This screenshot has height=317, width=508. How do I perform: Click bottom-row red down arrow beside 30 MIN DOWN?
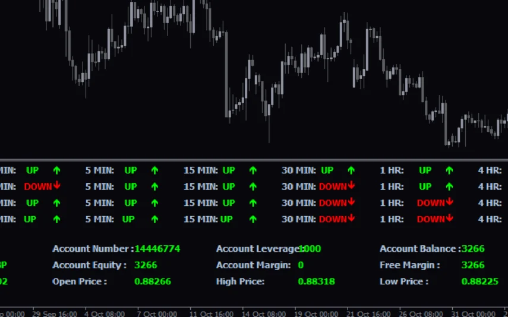point(352,218)
